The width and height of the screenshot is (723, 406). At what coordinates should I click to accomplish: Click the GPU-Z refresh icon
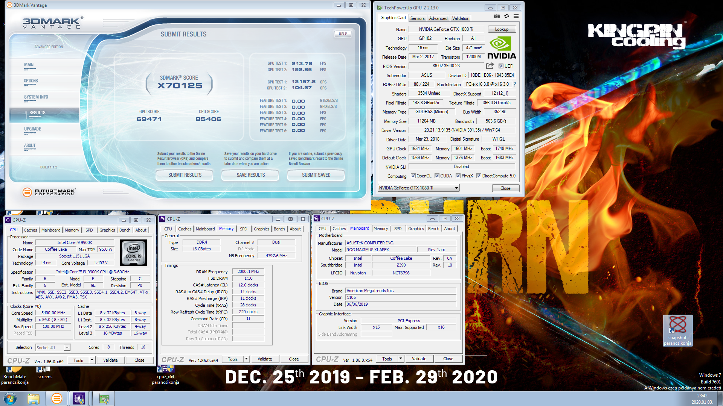click(x=506, y=17)
